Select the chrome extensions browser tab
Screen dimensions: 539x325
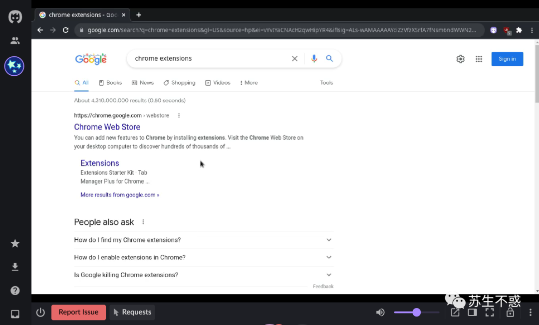82,15
